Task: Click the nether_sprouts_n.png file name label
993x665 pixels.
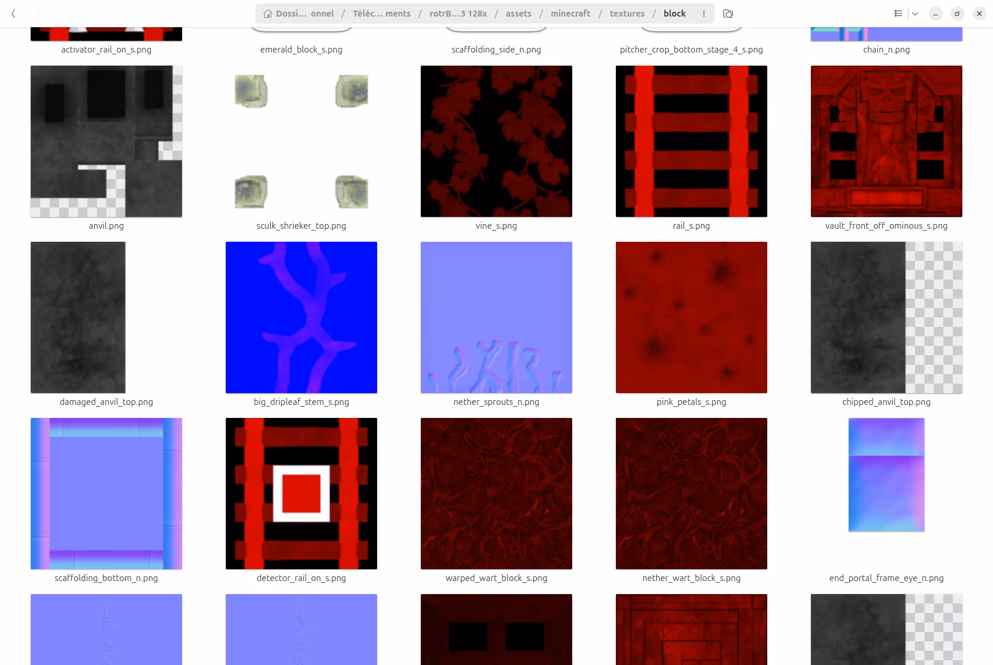Action: [x=496, y=402]
